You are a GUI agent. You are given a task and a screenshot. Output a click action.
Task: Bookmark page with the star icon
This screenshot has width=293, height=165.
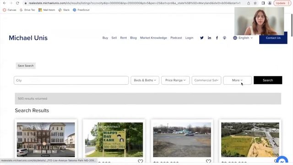click(x=255, y=3)
